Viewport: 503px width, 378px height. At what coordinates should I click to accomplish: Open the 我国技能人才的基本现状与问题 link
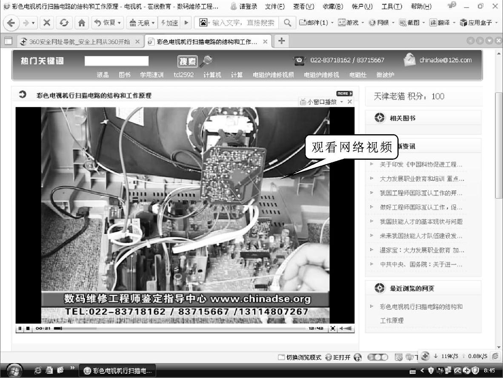pos(421,222)
